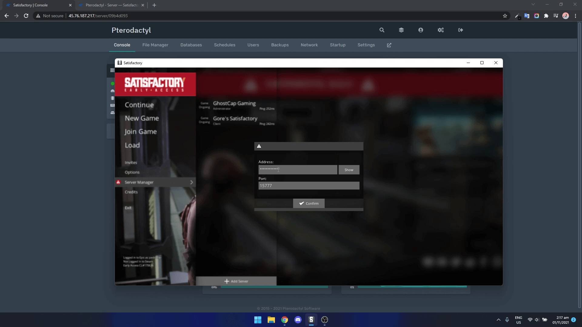The image size is (582, 327).
Task: Select Load in Satisfactory menu
Action: point(132,145)
